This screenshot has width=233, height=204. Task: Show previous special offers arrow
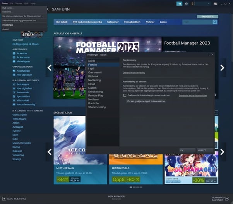pyautogui.click(x=50, y=152)
